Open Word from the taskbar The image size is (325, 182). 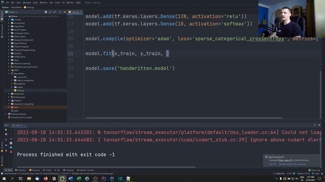(71, 178)
